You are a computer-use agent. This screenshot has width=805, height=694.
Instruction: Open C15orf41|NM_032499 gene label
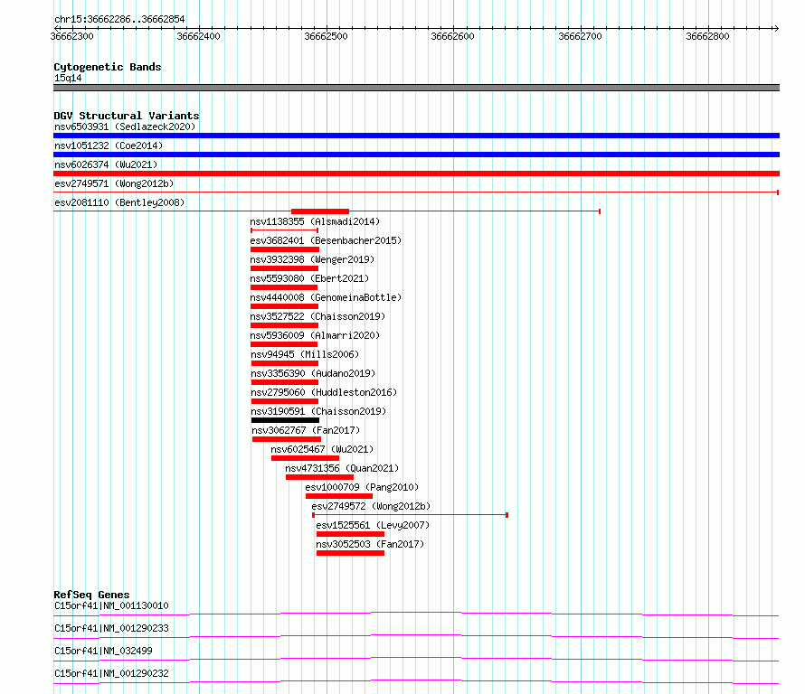click(103, 651)
